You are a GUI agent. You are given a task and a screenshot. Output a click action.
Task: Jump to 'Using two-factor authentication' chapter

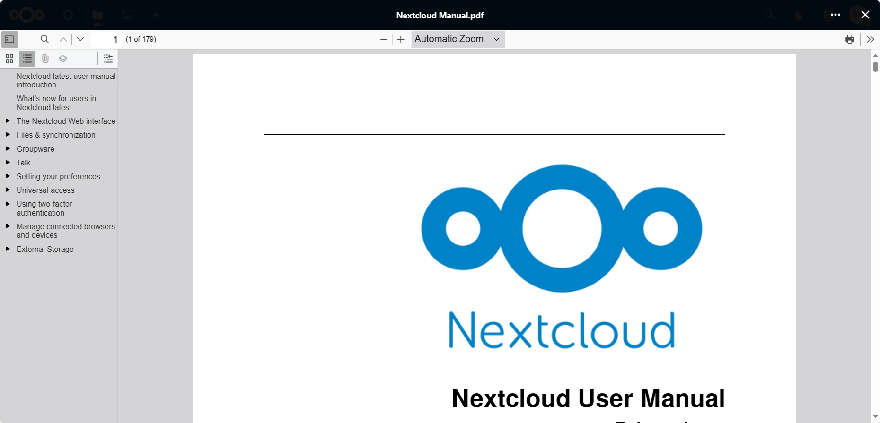44,208
